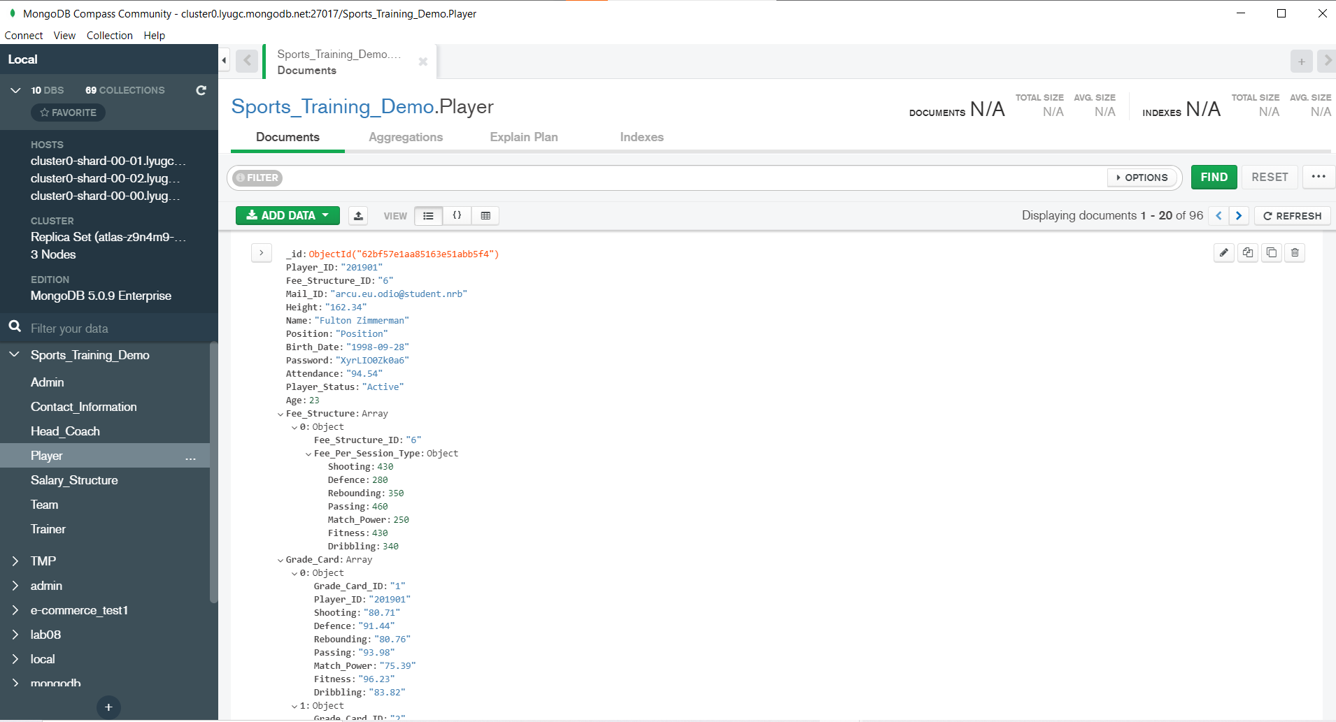The width and height of the screenshot is (1336, 722).
Task: Open the View menu
Action: [64, 36]
